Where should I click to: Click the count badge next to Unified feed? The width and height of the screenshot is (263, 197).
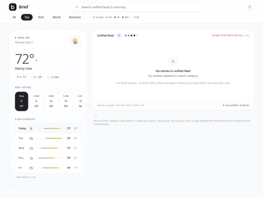coord(119,36)
